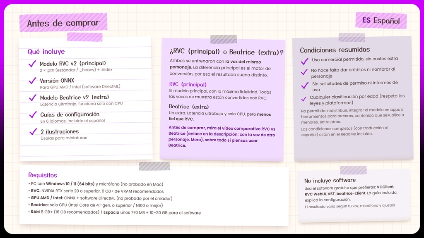Click the 'Cualquier clasificación por edad' condition text
This screenshot has width=424, height=238.
[x=357, y=99]
